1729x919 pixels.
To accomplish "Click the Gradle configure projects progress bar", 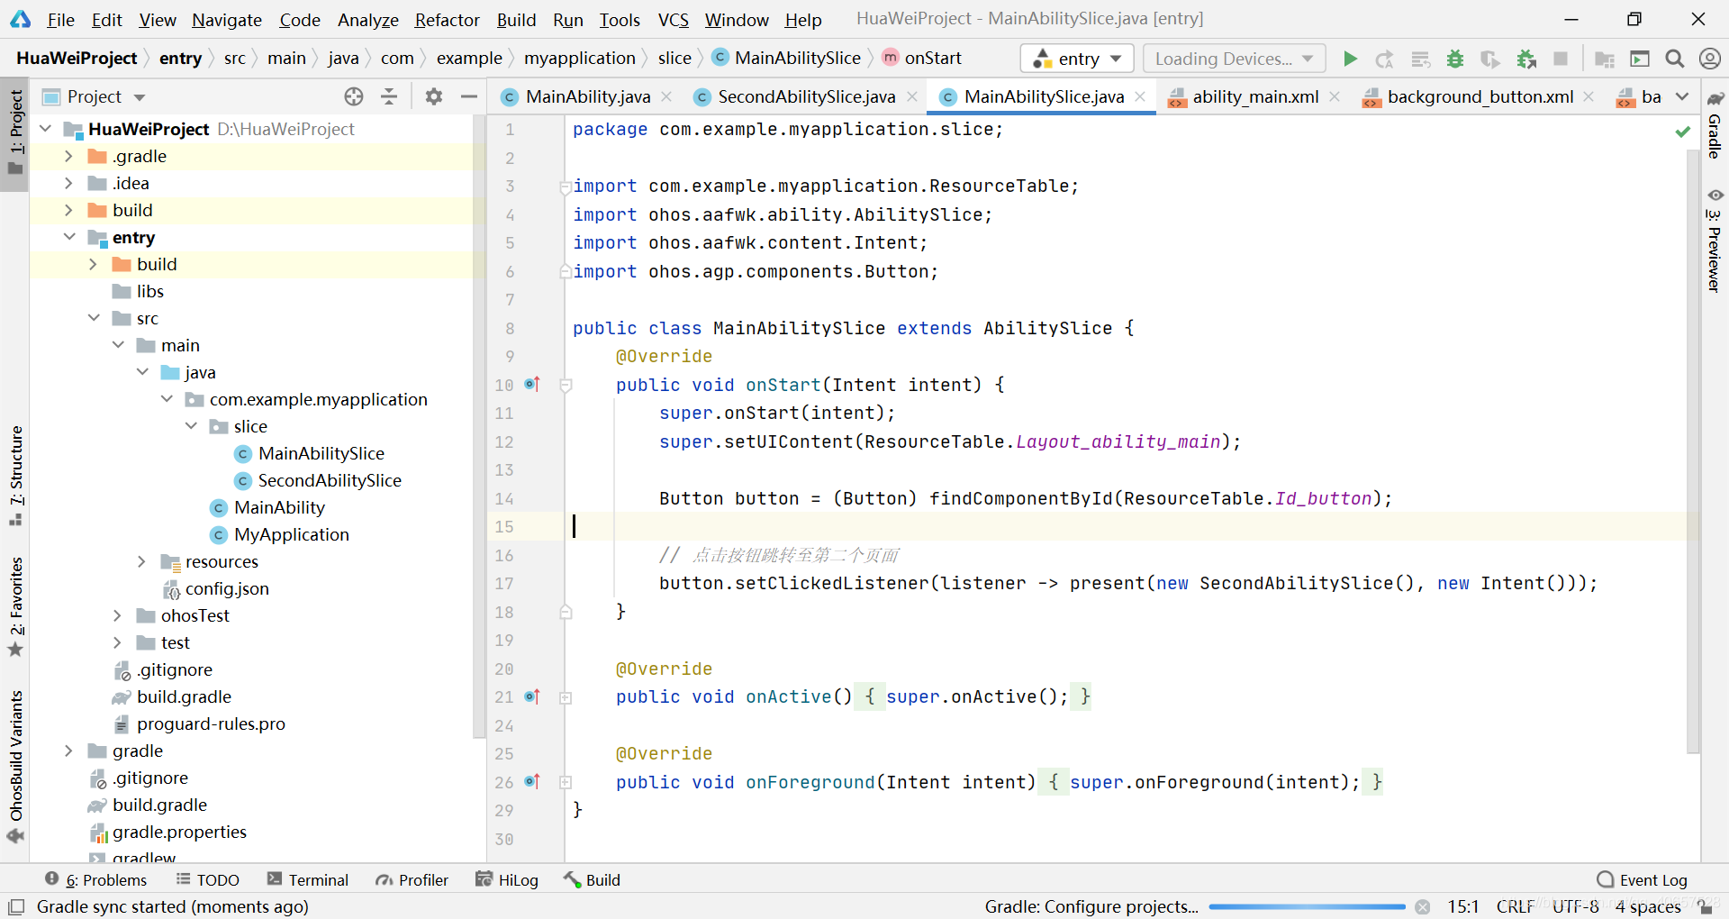I will 1308,907.
